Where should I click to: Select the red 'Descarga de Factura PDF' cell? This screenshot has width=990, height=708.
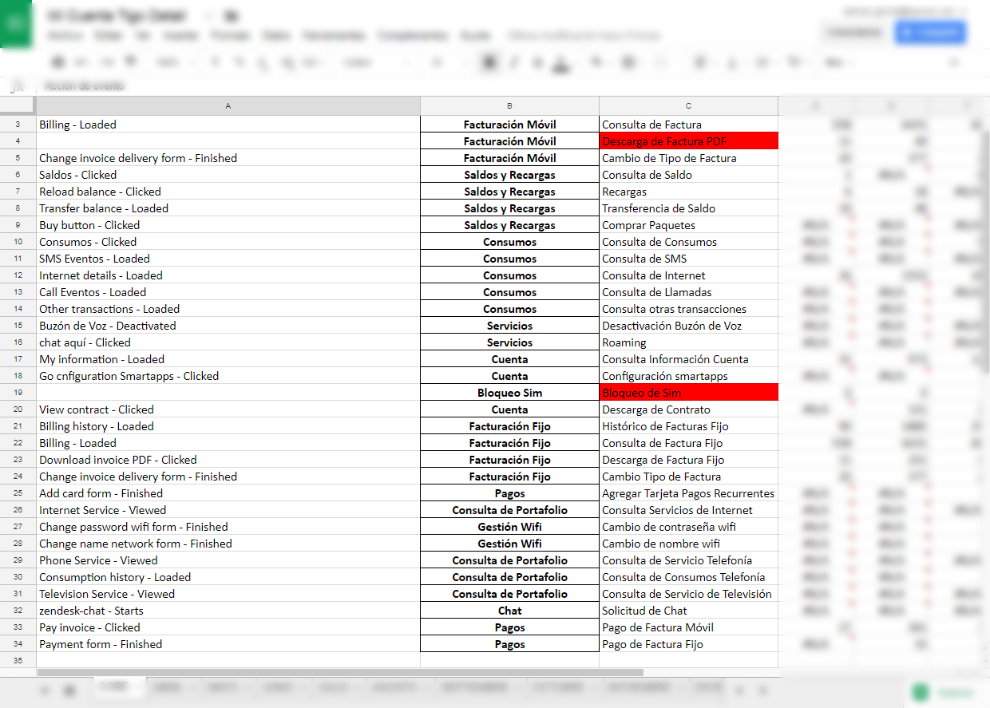[688, 141]
